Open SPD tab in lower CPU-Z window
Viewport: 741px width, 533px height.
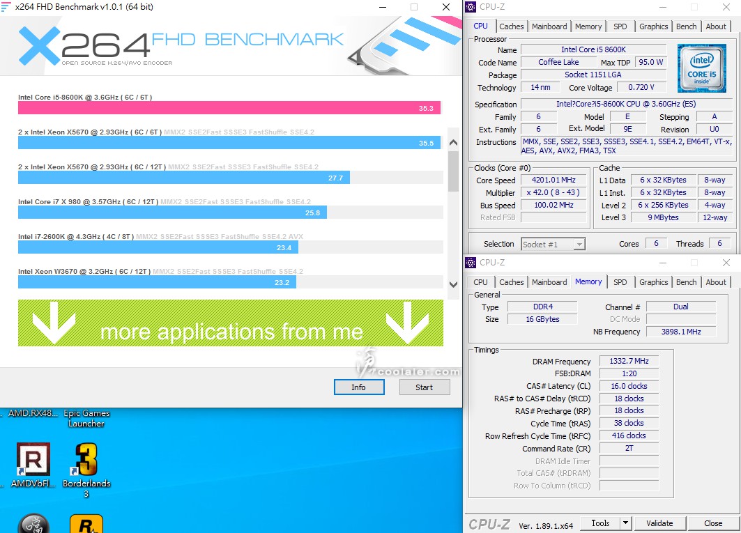(620, 282)
